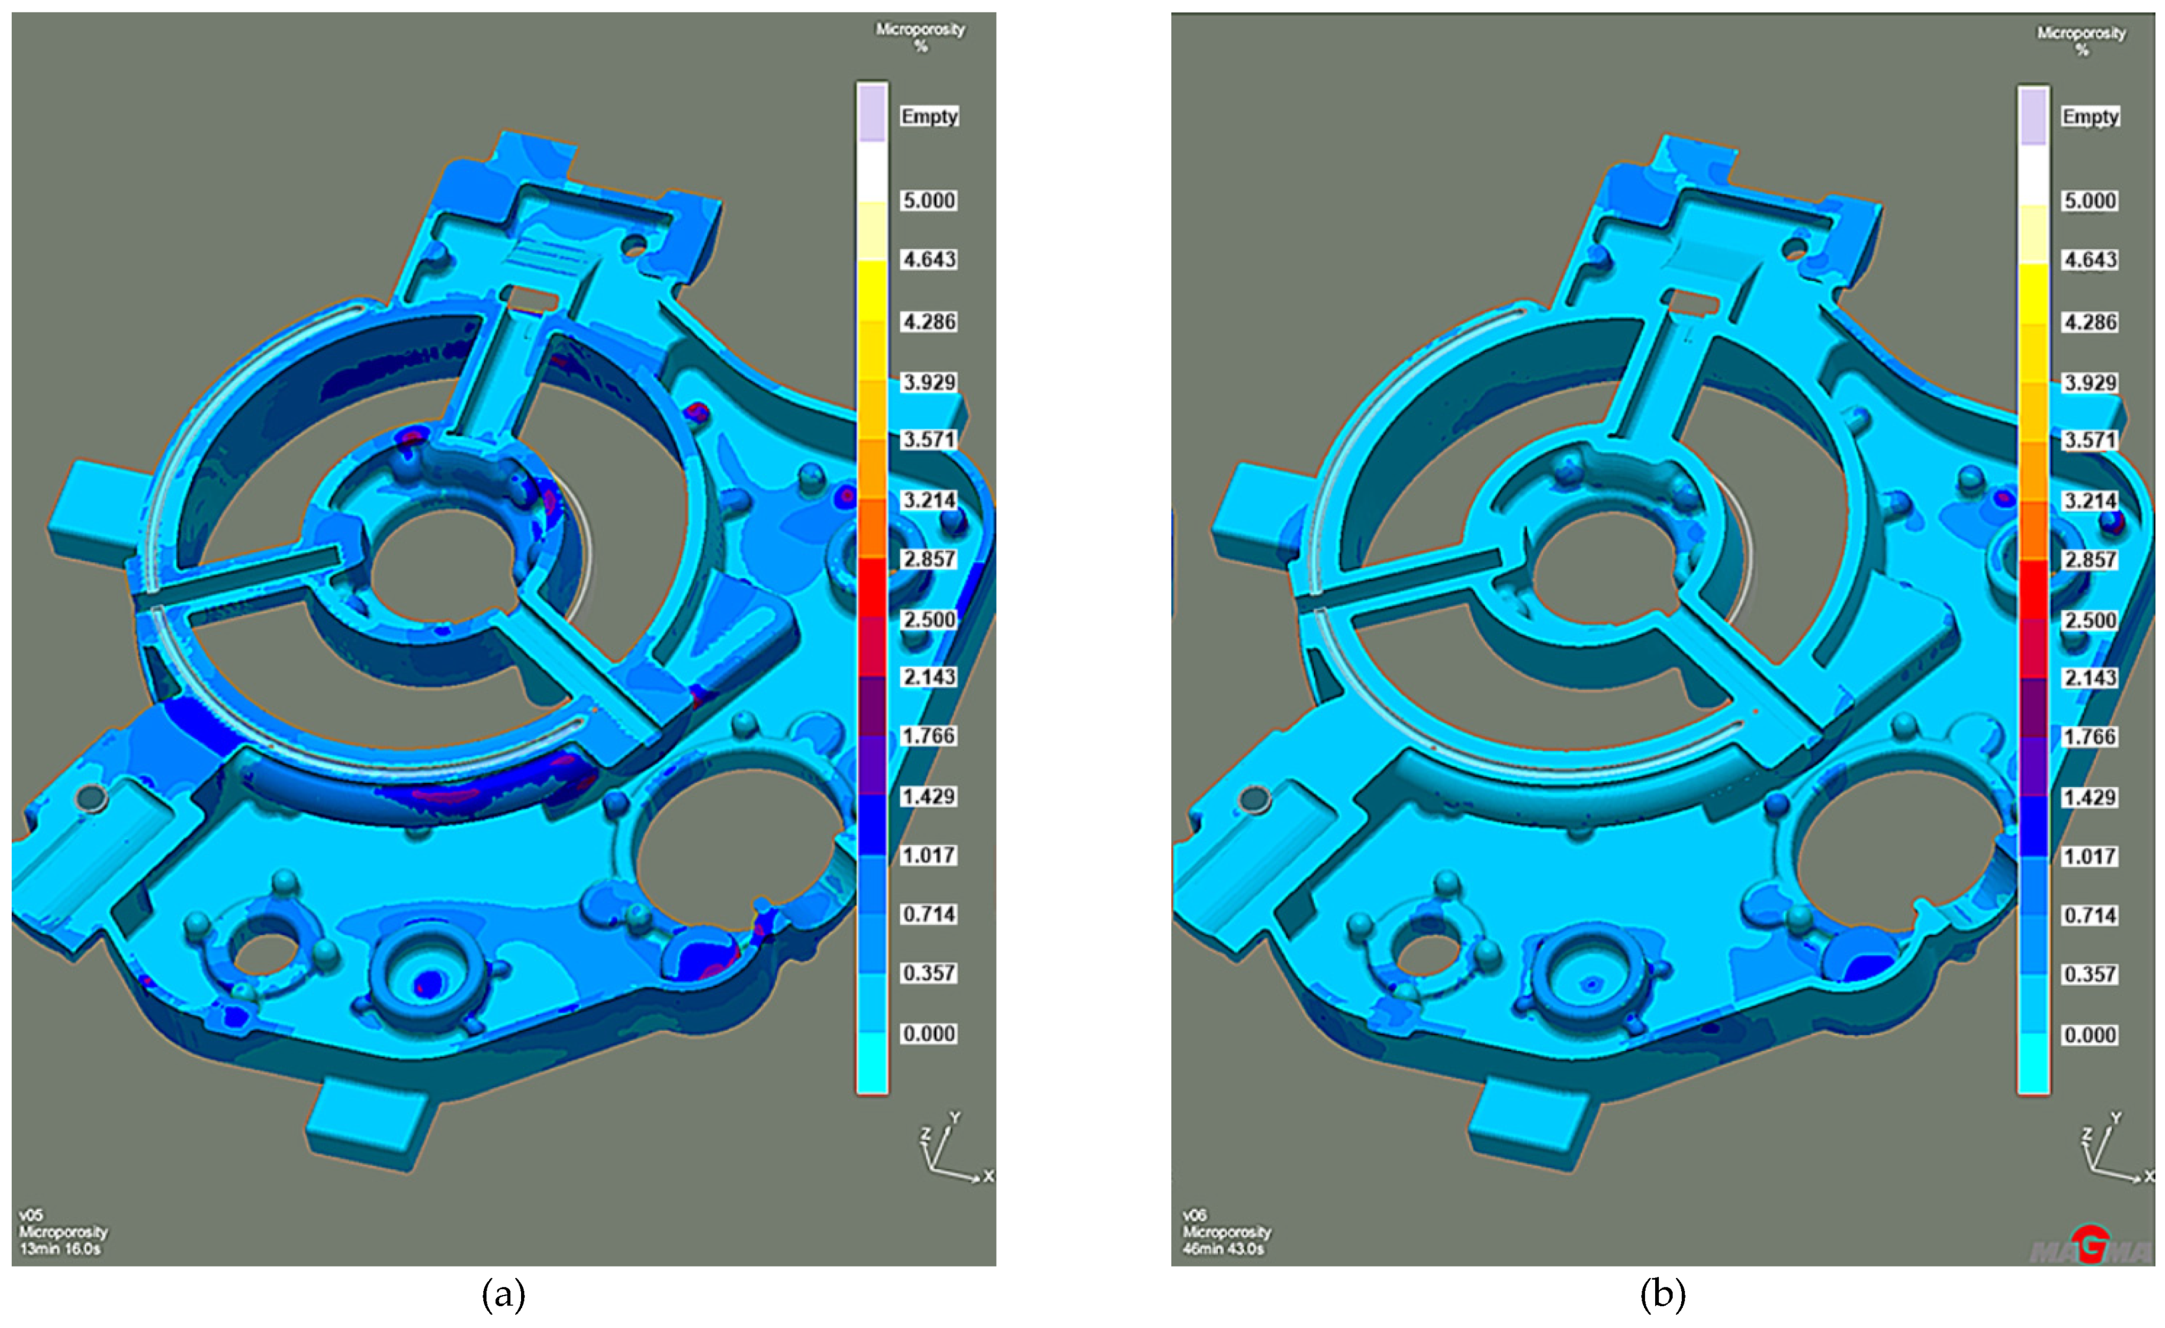Click the 0.000 legend value in panel (a)
Viewport: 2165px width, 1328px height.
[929, 1034]
